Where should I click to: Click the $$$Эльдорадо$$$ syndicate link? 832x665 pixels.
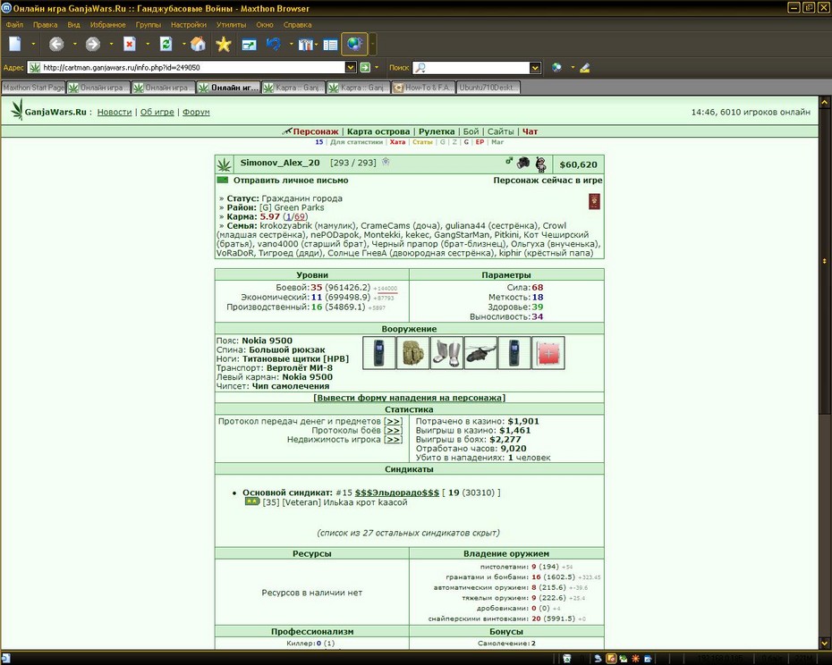[x=397, y=492]
